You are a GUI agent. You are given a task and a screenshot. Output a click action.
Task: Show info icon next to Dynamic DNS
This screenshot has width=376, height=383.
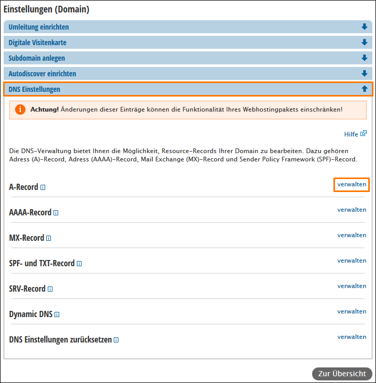(57, 314)
